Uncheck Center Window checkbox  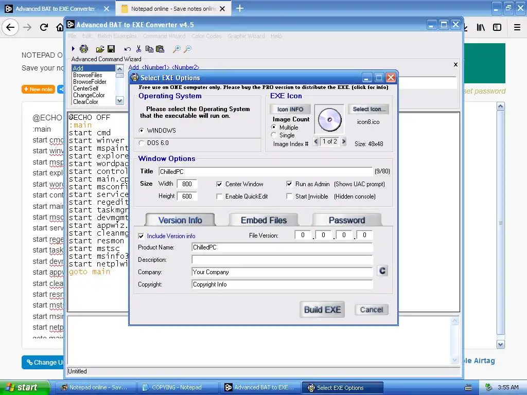coord(219,185)
